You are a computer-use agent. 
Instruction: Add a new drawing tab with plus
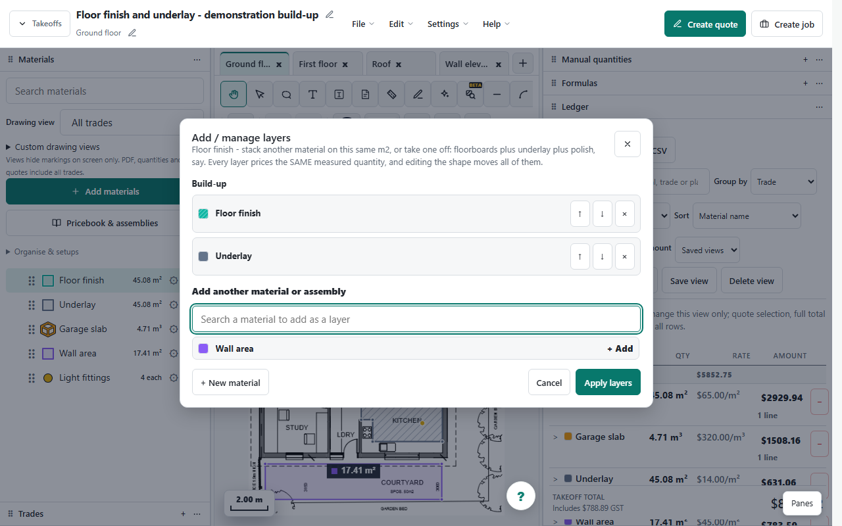click(x=523, y=64)
